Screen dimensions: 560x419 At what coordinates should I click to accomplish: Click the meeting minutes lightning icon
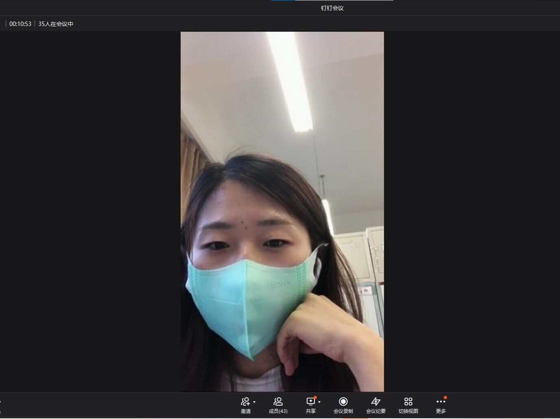[376, 402]
